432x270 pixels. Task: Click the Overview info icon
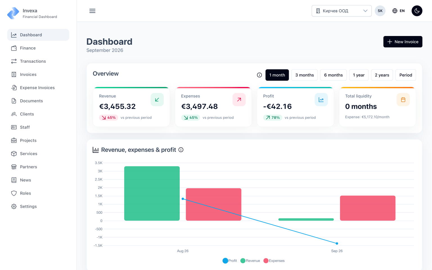pyautogui.click(x=259, y=75)
